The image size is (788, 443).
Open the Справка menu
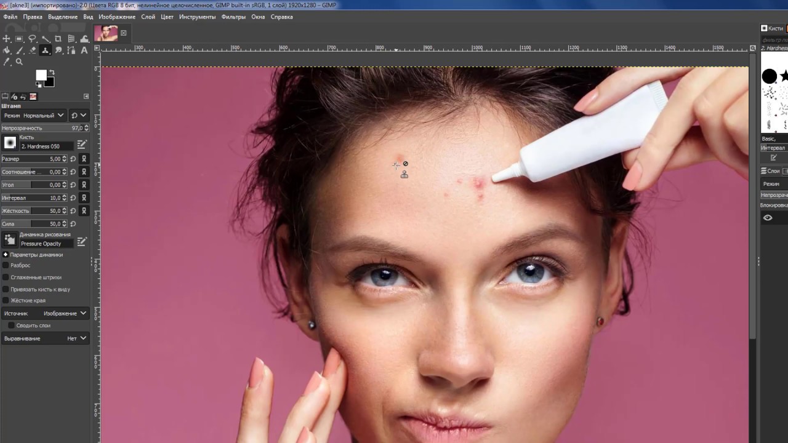(282, 17)
